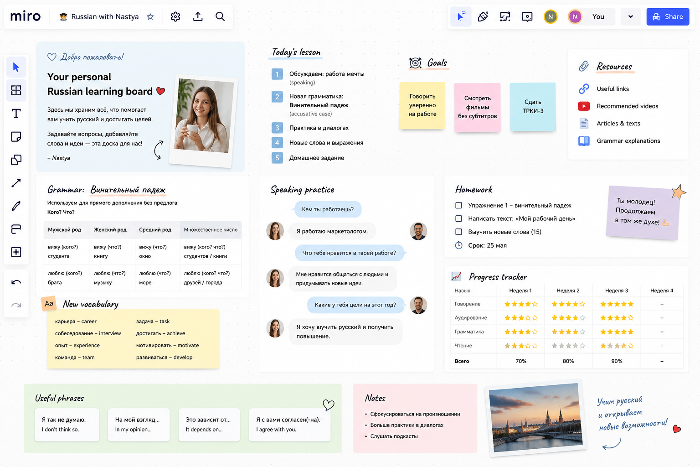The height and width of the screenshot is (467, 700).
Task: Click the Share button
Action: tap(668, 17)
